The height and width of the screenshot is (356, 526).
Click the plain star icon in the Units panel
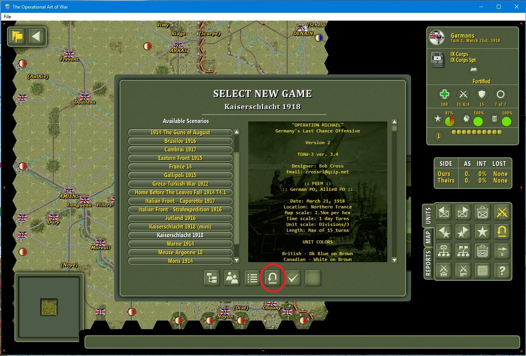pyautogui.click(x=482, y=232)
